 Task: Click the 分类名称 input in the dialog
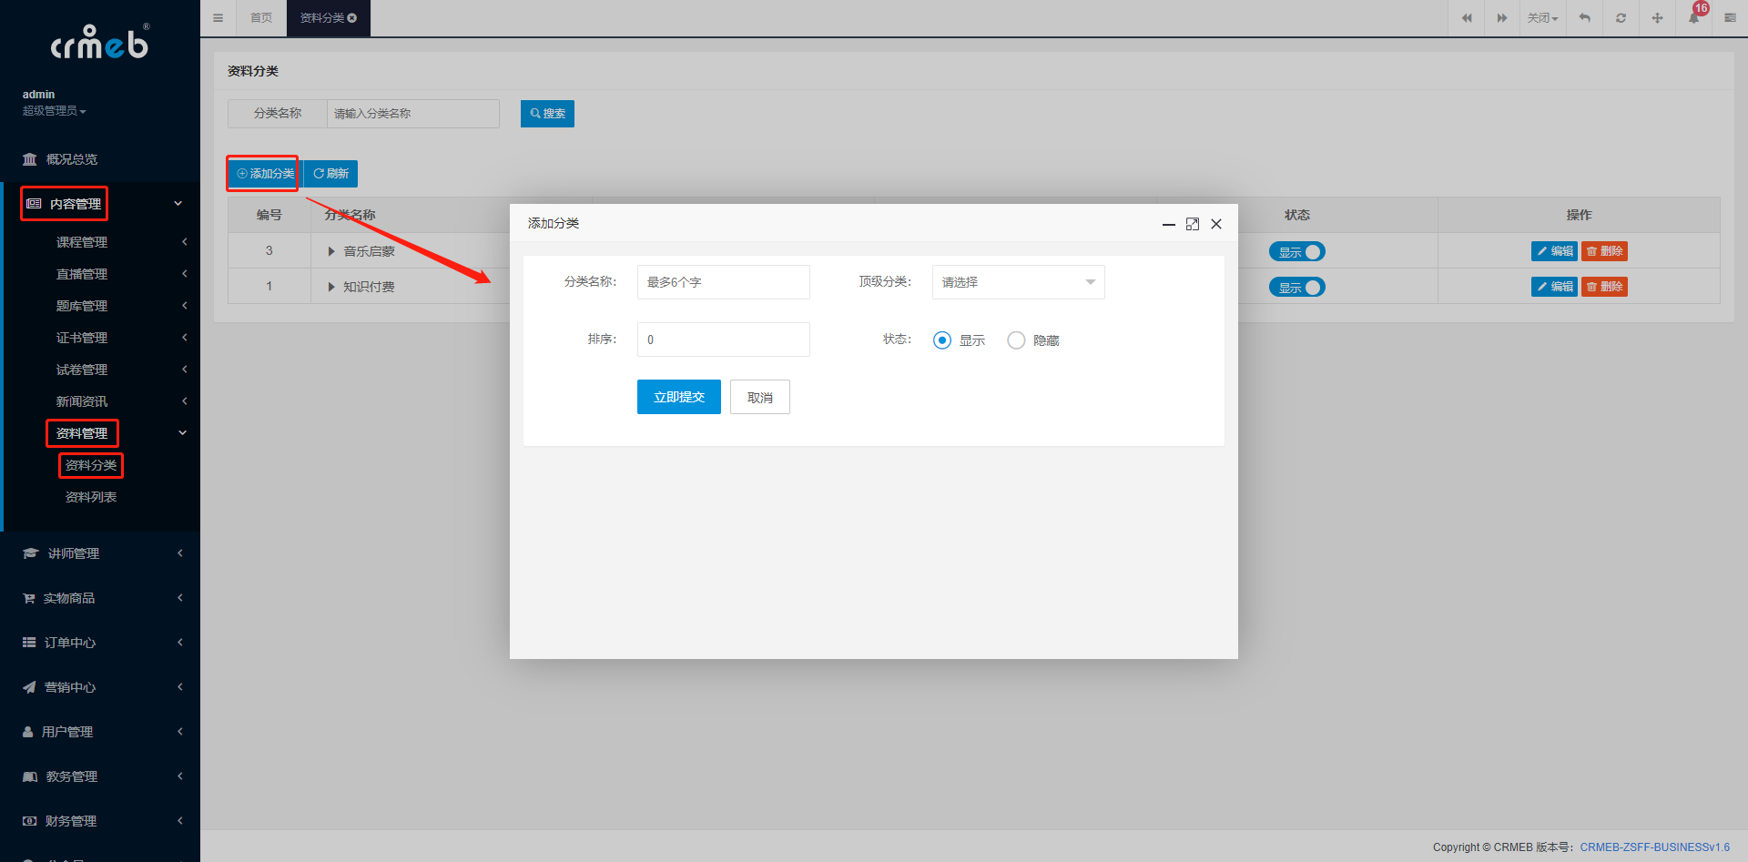pos(723,282)
